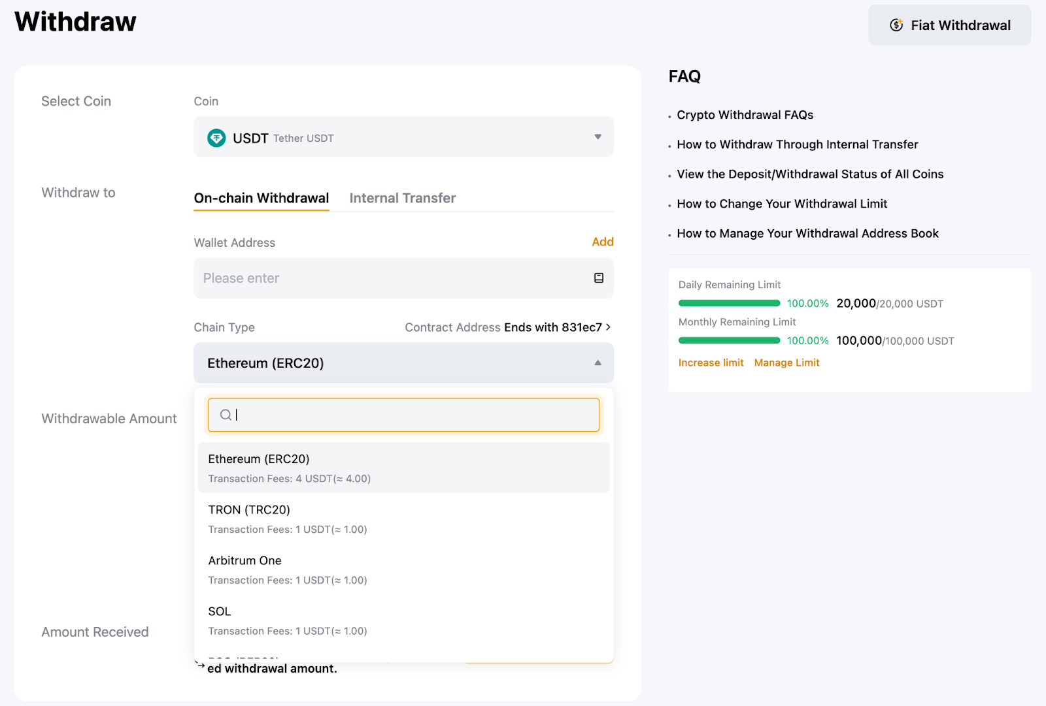
Task: Open How to Withdraw Through Internal Transfer
Action: click(x=798, y=144)
